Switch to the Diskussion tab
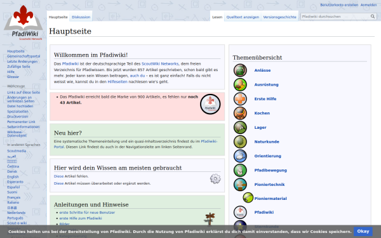This screenshot has width=381, height=238. [x=81, y=17]
